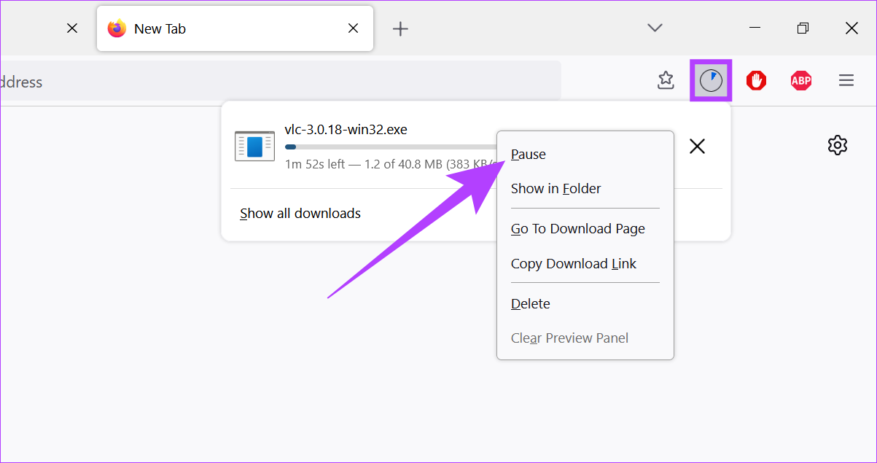877x463 pixels.
Task: Close the New Tab tab
Action: click(x=353, y=28)
